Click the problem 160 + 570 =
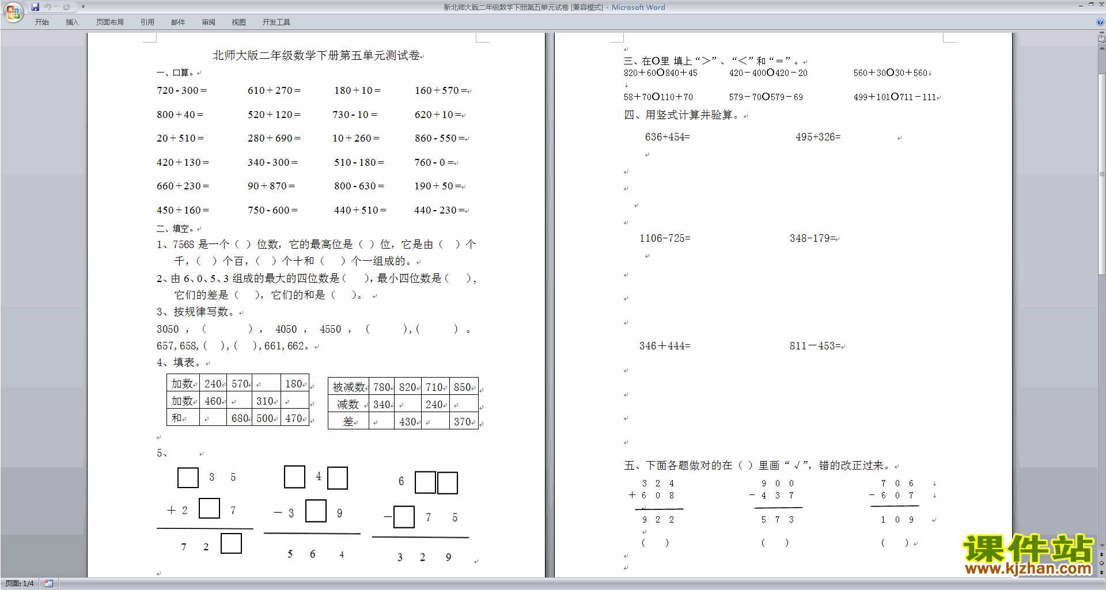The width and height of the screenshot is (1106, 590). [x=441, y=90]
